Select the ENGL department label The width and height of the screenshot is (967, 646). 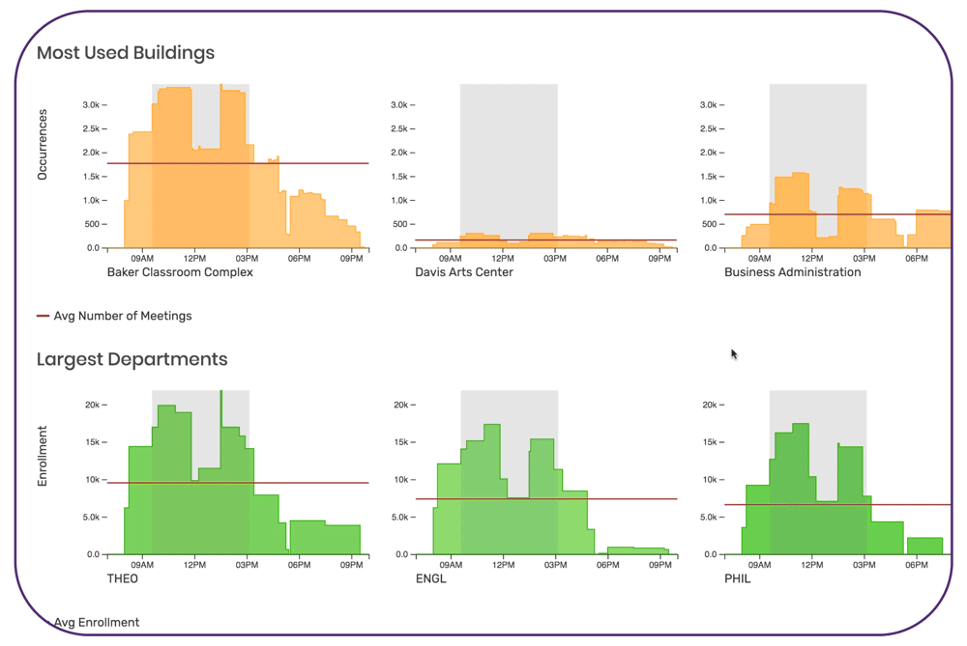coord(430,578)
